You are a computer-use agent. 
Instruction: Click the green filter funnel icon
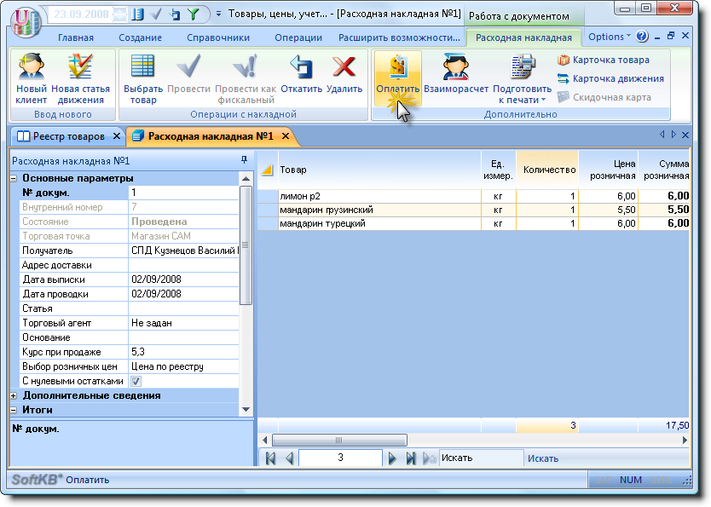coord(194,14)
